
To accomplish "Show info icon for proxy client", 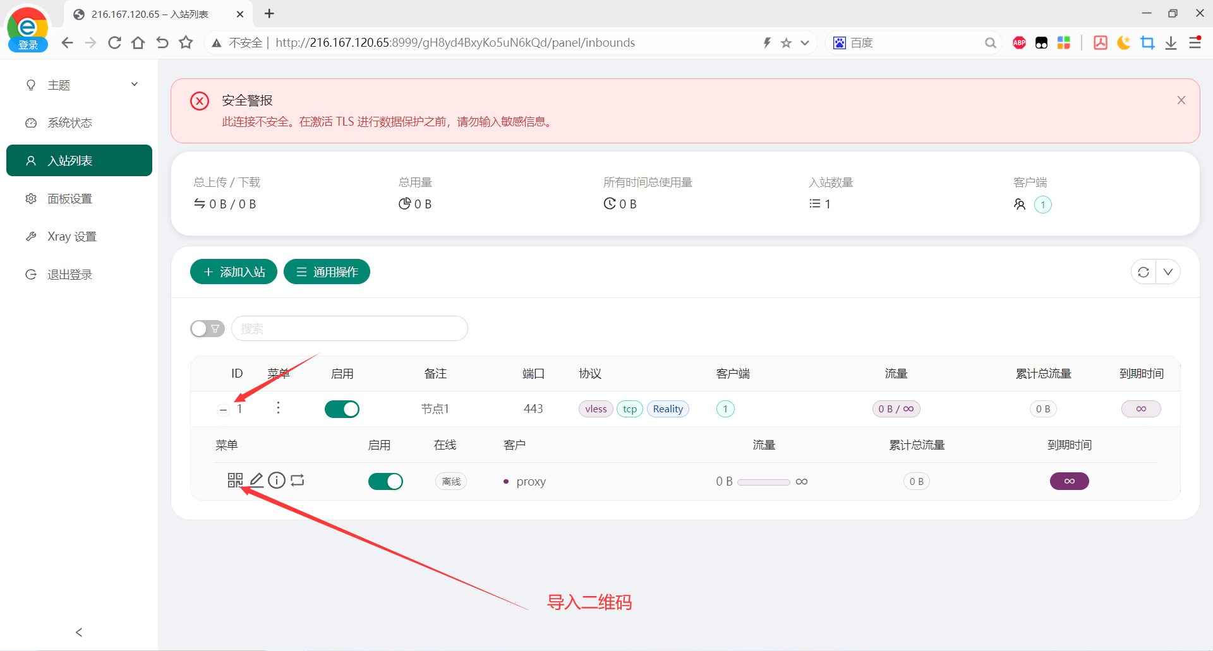I will pos(277,481).
